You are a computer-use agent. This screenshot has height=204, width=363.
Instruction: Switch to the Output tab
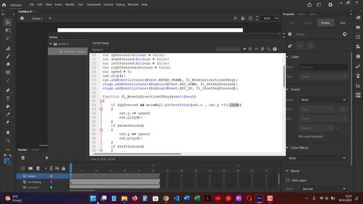click(x=35, y=150)
